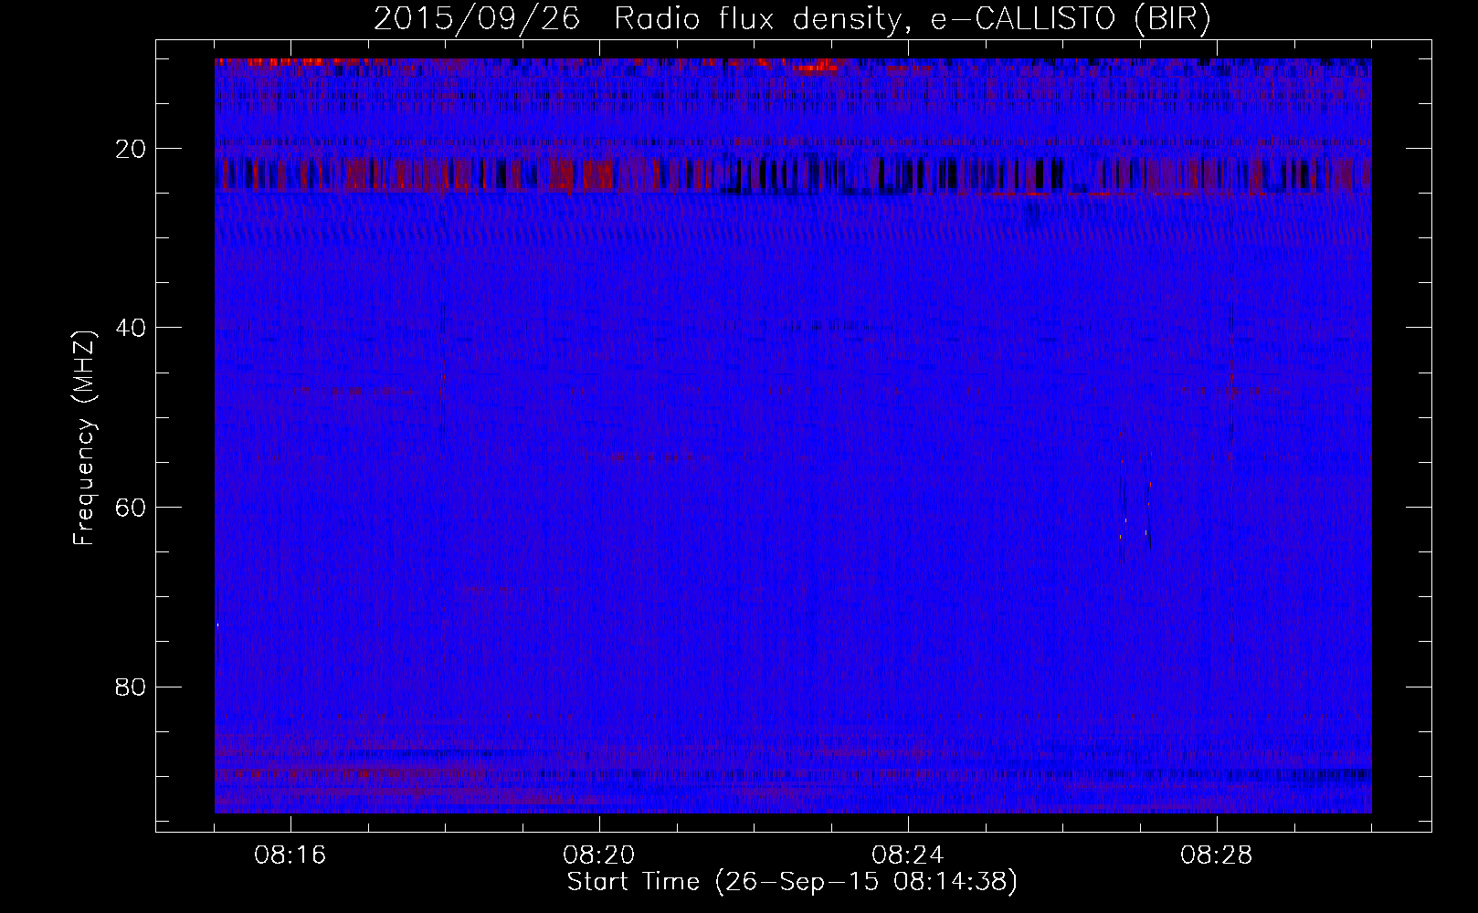Click the 20 MHz frequency tick label

coord(132,149)
